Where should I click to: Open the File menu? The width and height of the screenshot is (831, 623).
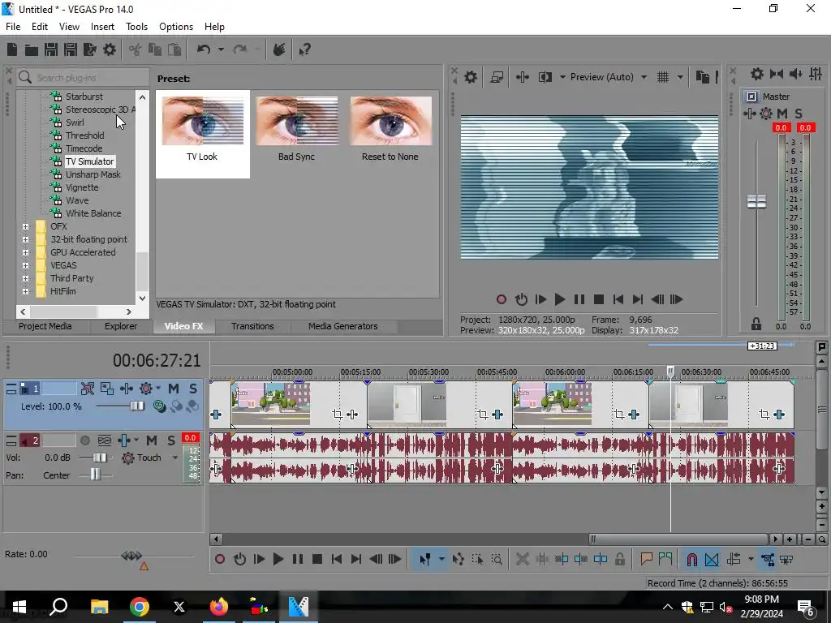tap(13, 27)
